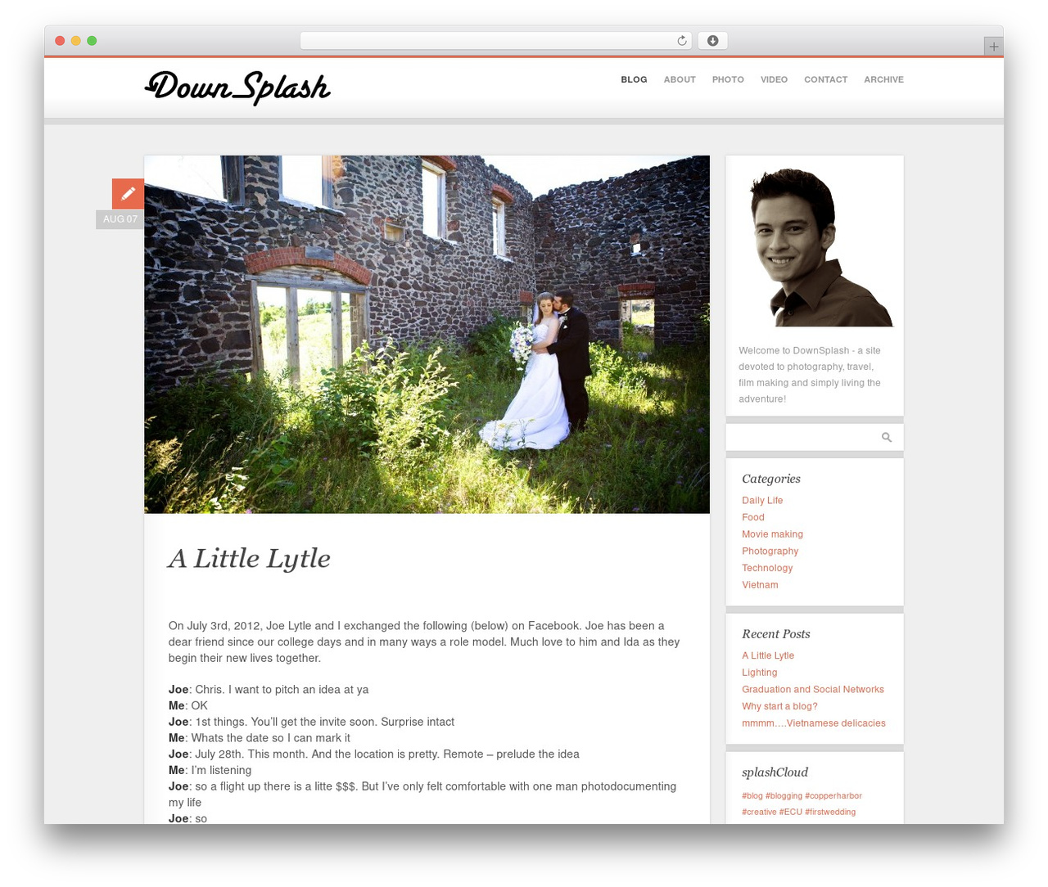Click the browser reload icon
The width and height of the screenshot is (1048, 887).
681,41
